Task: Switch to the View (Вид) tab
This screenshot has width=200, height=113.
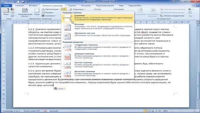Action: (x=121, y=6)
